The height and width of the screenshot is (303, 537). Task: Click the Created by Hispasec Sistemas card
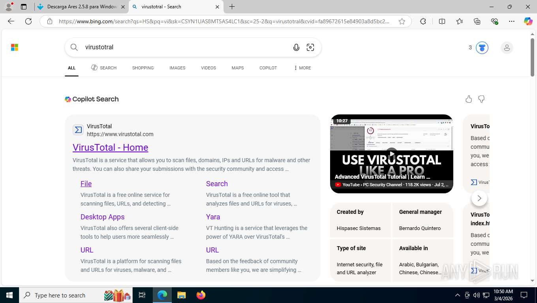pyautogui.click(x=361, y=220)
